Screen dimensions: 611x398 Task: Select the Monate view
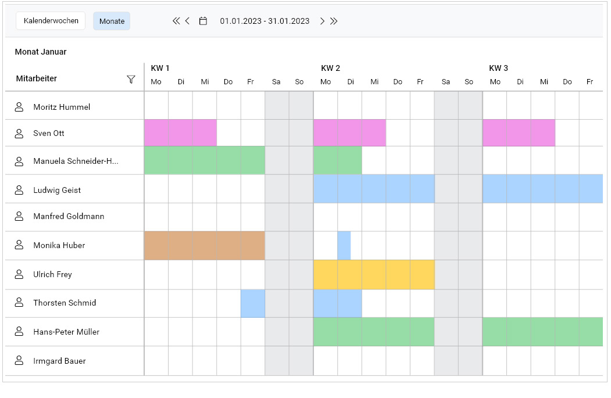click(112, 21)
